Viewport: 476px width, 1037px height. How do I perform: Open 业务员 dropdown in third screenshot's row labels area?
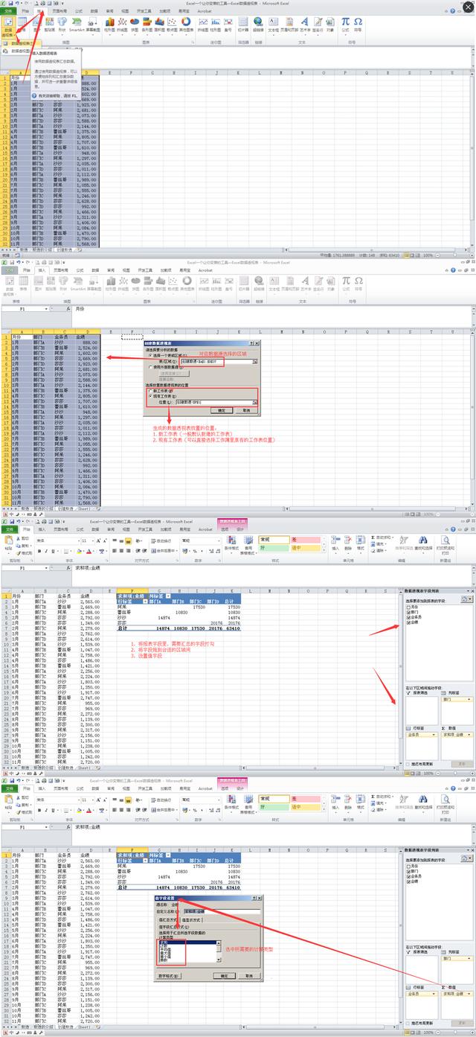pyautogui.click(x=434, y=735)
